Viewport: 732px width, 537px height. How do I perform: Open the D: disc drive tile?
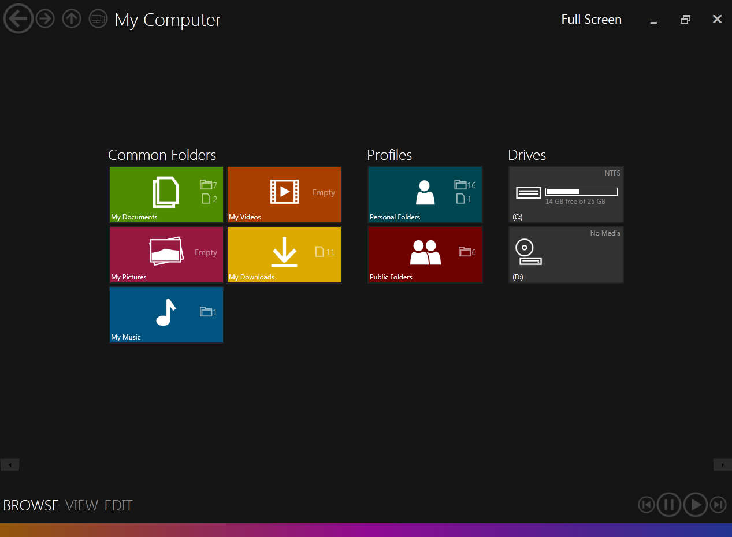click(x=566, y=255)
